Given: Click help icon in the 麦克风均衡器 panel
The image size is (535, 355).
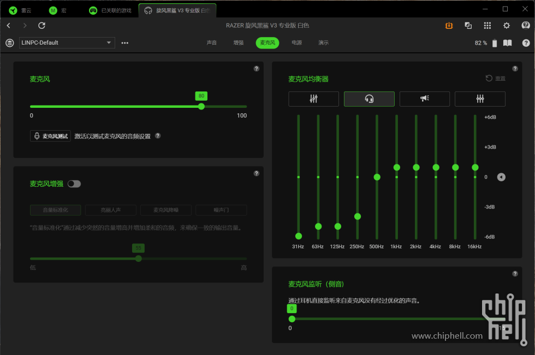Looking at the screenshot, I should [x=515, y=69].
